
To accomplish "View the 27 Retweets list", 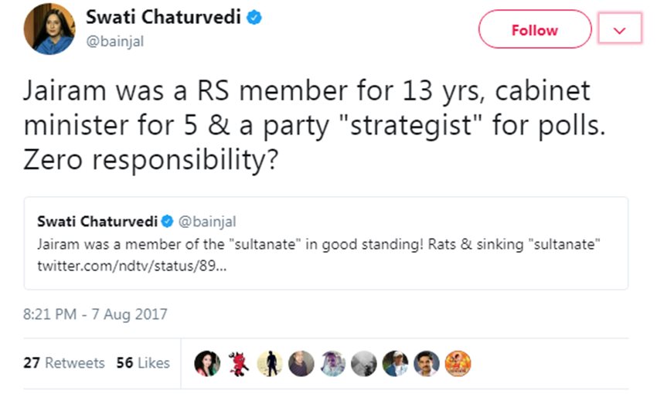I will [64, 362].
